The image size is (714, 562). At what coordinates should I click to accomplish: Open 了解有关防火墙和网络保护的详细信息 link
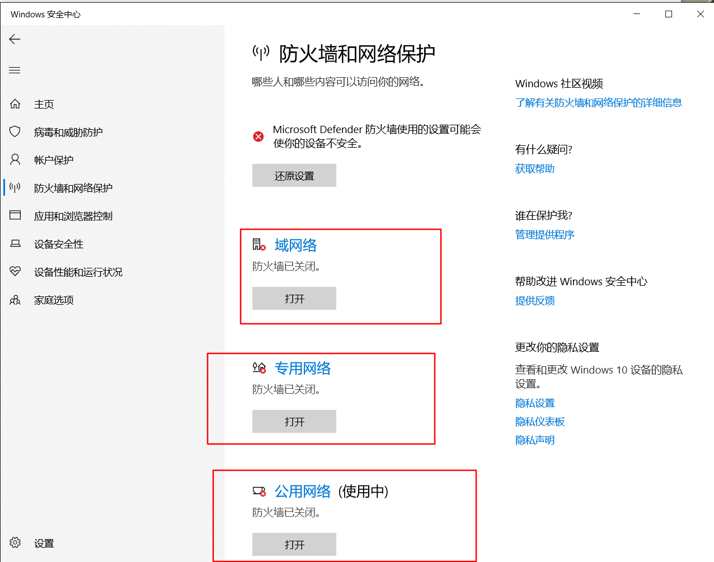[599, 102]
